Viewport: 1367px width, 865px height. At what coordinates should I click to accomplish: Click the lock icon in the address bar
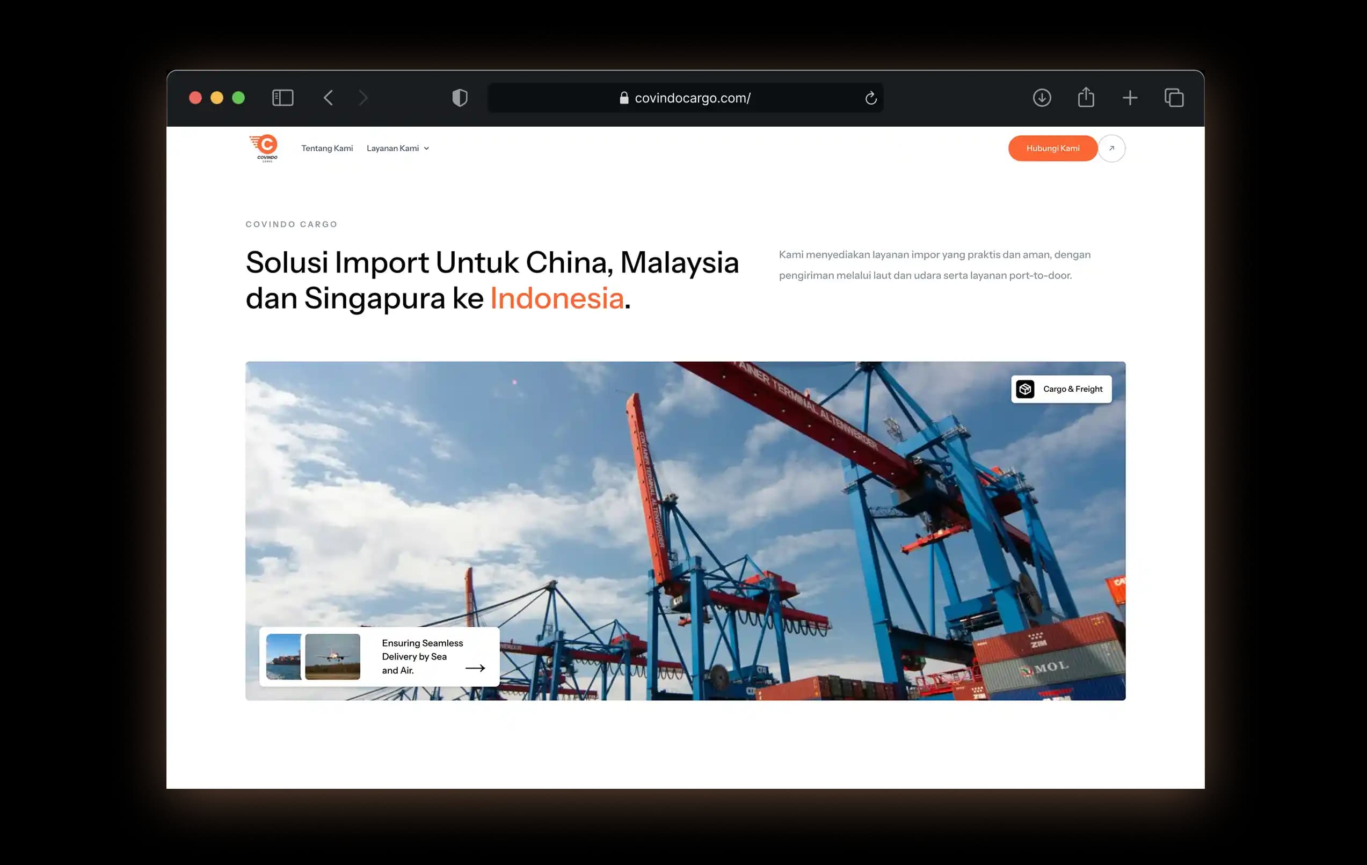(624, 98)
